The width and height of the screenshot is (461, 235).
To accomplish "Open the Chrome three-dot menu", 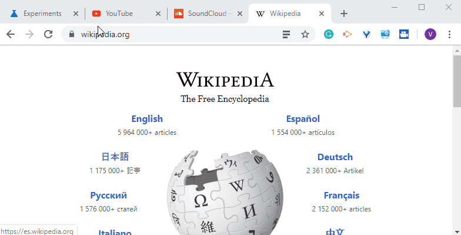I will pyautogui.click(x=449, y=34).
